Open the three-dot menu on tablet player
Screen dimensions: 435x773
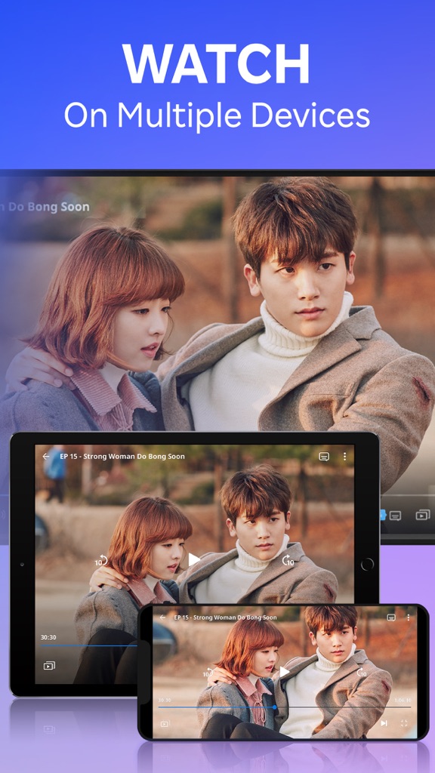pos(344,457)
